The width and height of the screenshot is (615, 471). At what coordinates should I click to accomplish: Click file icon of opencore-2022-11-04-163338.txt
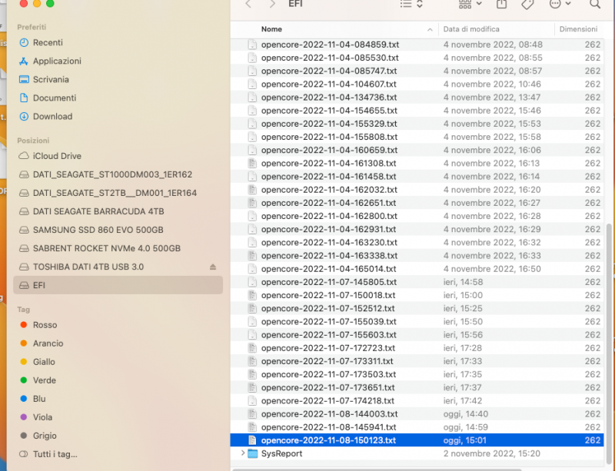252,256
